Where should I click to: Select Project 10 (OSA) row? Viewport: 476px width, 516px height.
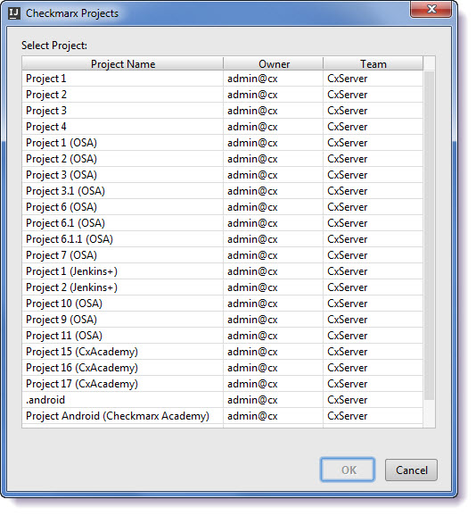222,304
